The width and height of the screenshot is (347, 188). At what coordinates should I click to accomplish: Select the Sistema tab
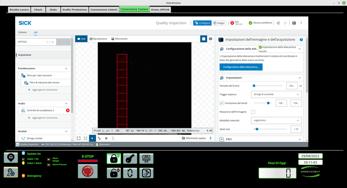(x=22, y=32)
